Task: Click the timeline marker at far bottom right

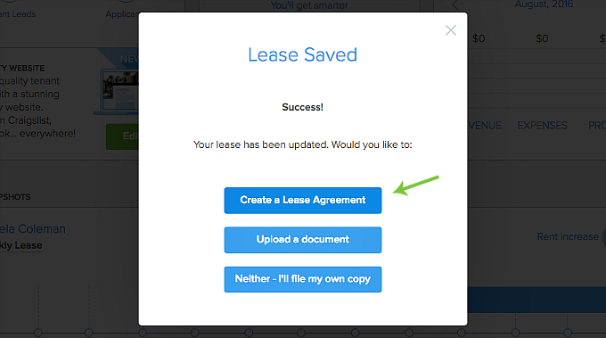Action: (568, 333)
